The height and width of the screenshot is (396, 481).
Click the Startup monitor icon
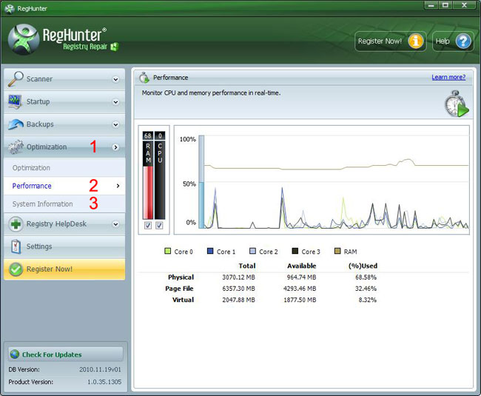click(15, 101)
